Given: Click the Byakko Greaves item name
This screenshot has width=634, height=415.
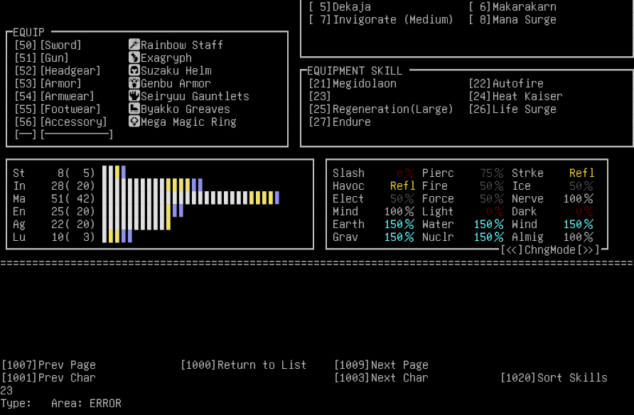Looking at the screenshot, I should pyautogui.click(x=186, y=109).
